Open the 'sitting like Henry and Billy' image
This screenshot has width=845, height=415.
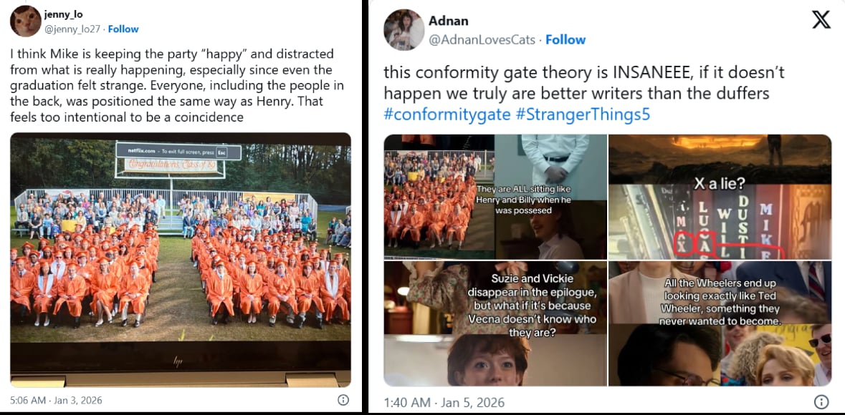[x=495, y=197]
